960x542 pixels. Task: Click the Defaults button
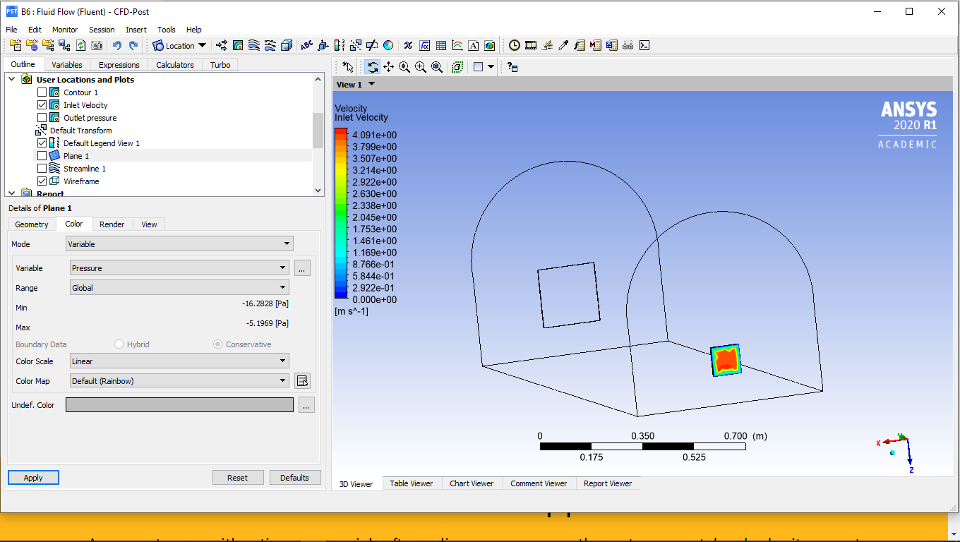coord(294,478)
